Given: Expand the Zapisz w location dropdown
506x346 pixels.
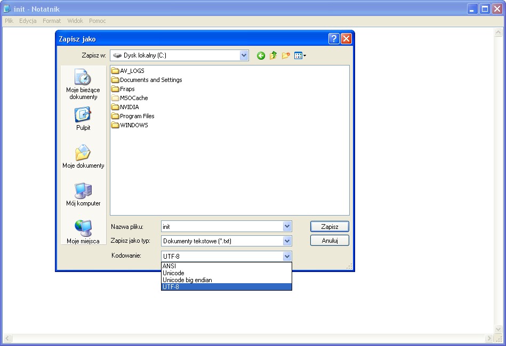Looking at the screenshot, I should (244, 55).
